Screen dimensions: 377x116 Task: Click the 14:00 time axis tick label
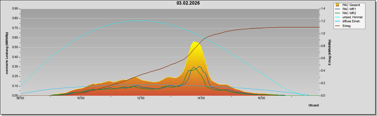pos(201,98)
